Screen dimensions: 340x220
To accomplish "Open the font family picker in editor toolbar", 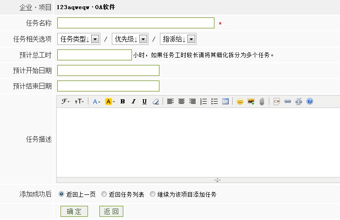I will click(65, 102).
